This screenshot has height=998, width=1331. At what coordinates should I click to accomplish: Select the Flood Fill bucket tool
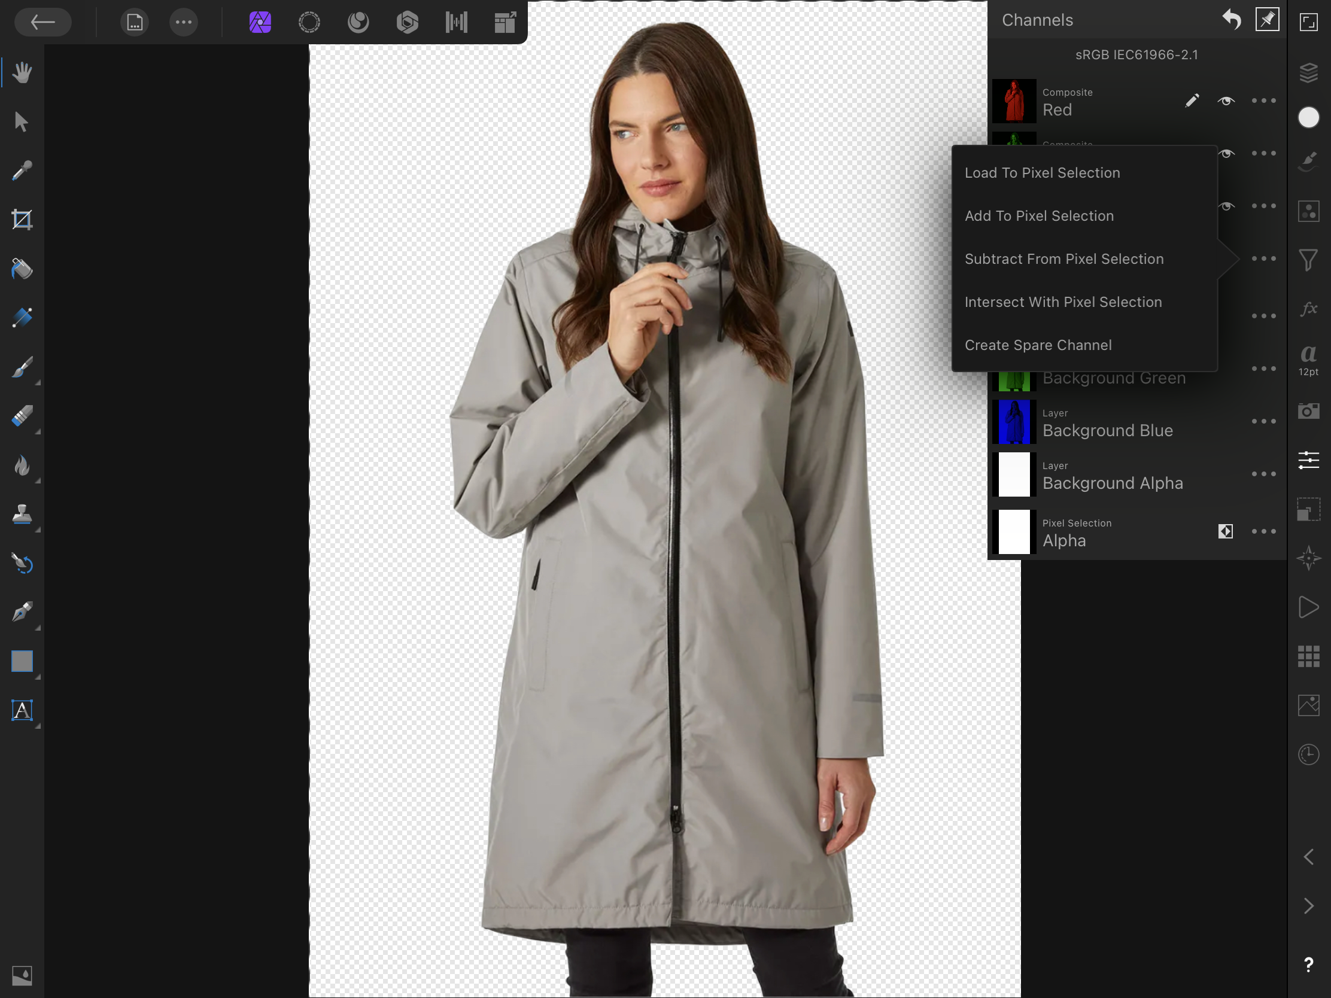(22, 268)
